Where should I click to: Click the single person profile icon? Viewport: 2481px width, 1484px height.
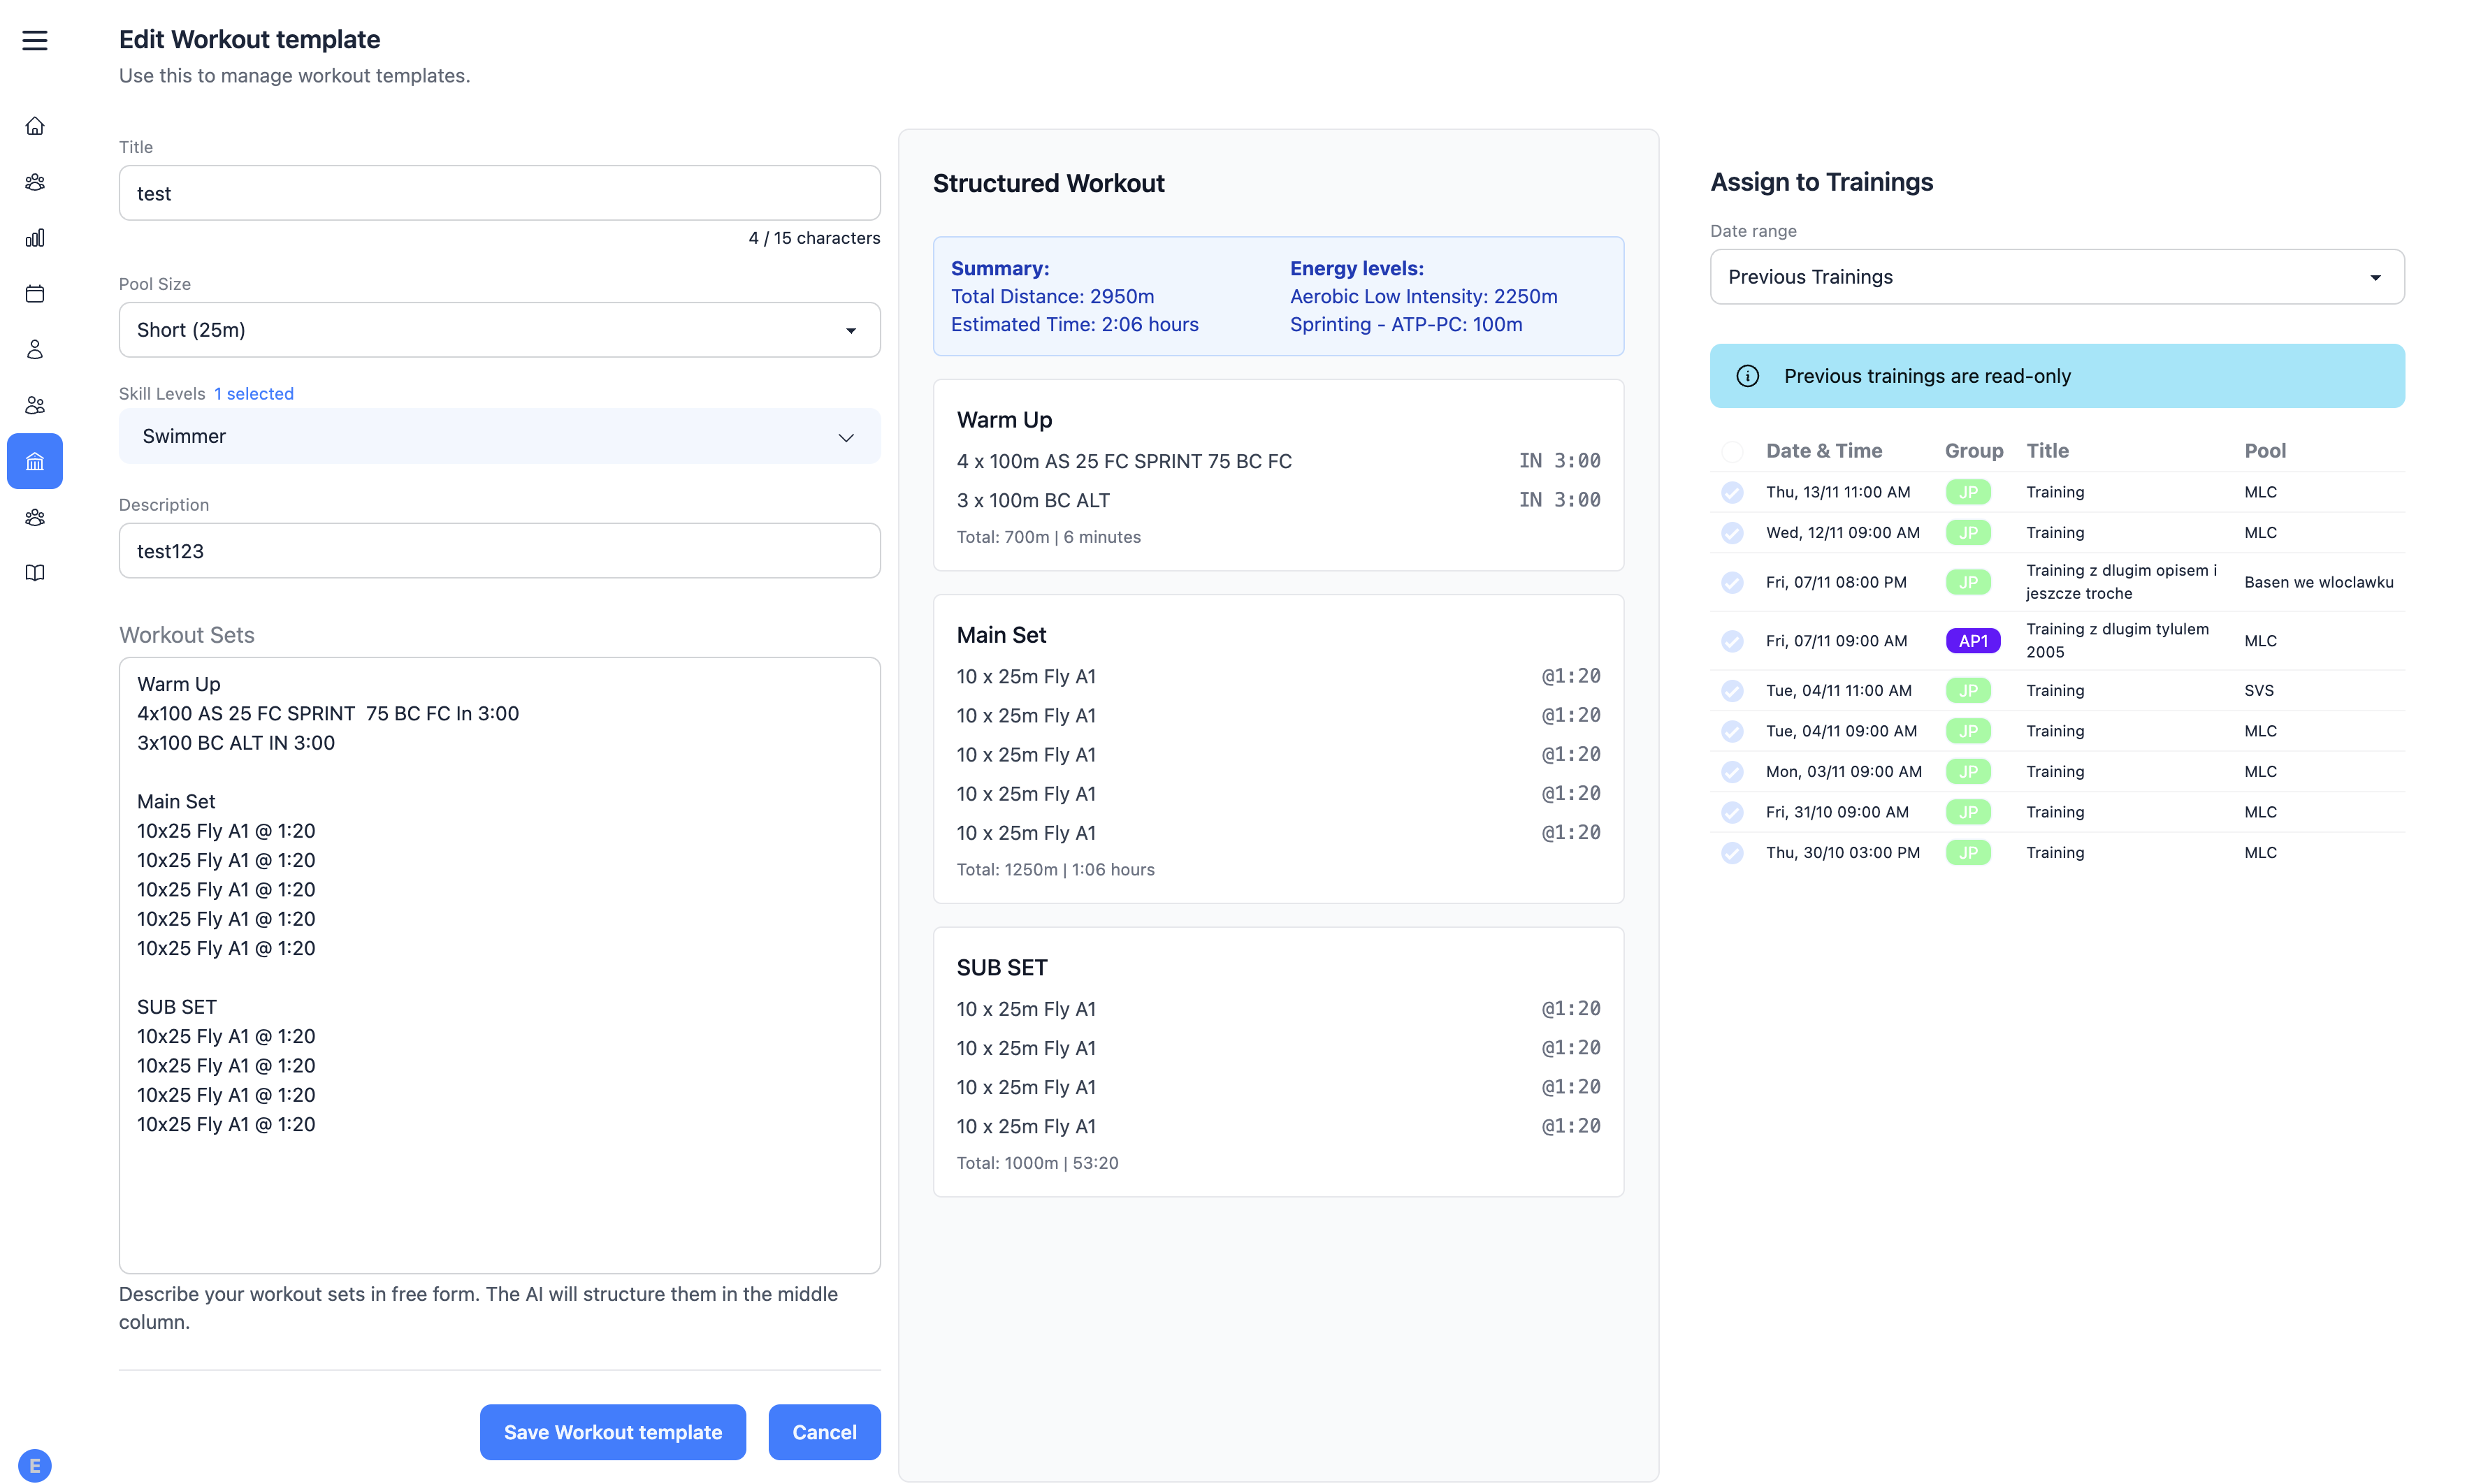tap(35, 349)
